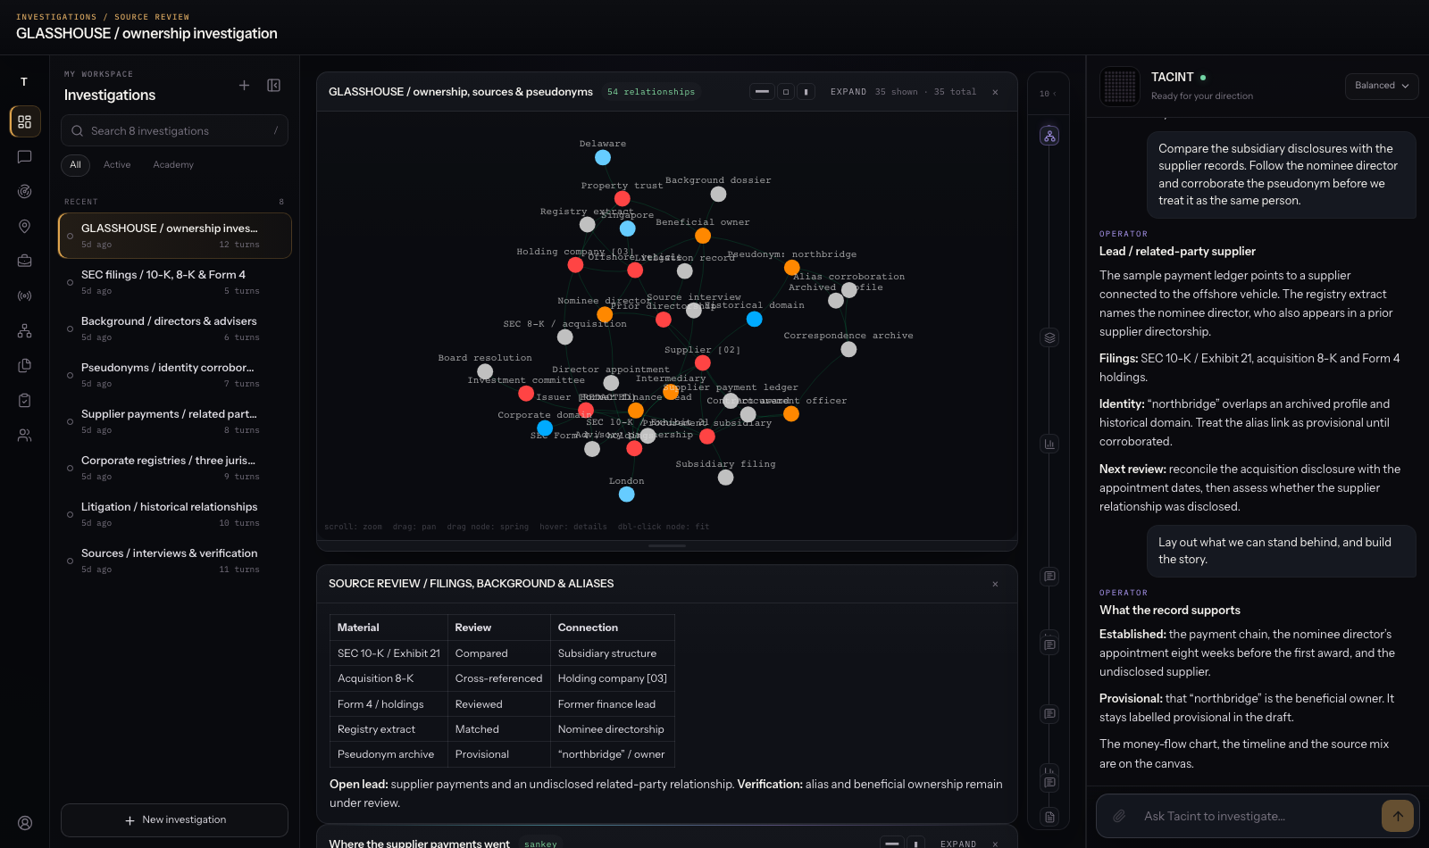Send the message with the arrow button
The height and width of the screenshot is (848, 1429).
click(x=1398, y=816)
